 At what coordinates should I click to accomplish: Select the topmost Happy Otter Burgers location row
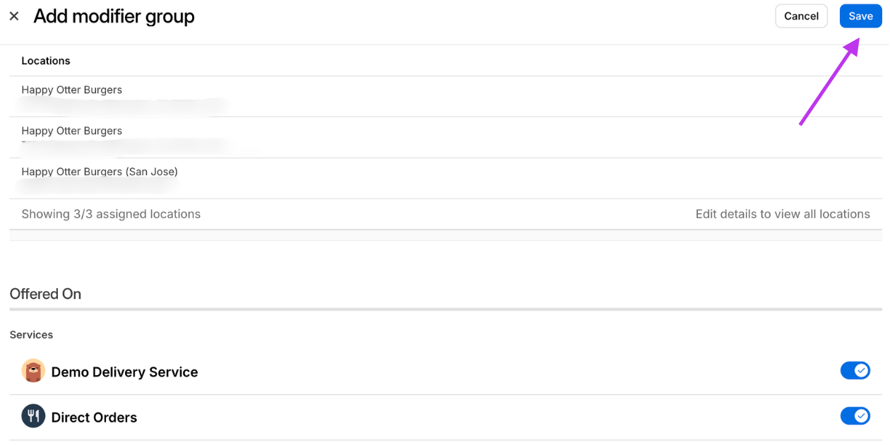point(445,97)
